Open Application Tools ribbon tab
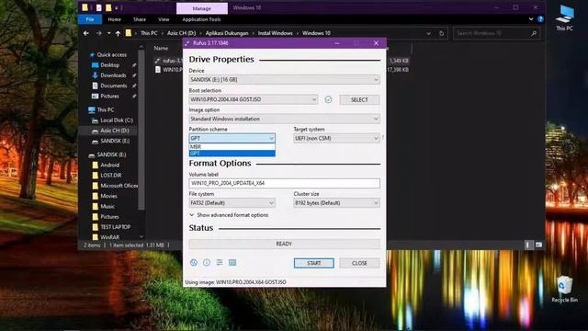Image resolution: width=588 pixels, height=331 pixels. pyautogui.click(x=201, y=19)
